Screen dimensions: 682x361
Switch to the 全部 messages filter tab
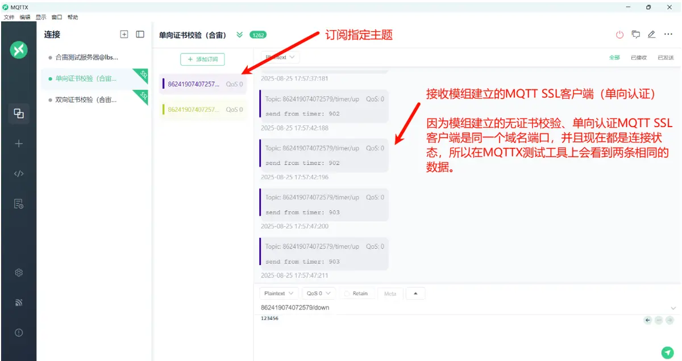point(614,57)
